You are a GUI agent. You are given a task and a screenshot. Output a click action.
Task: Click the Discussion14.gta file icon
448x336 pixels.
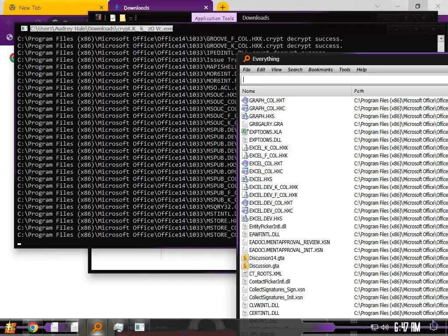tap(245, 258)
